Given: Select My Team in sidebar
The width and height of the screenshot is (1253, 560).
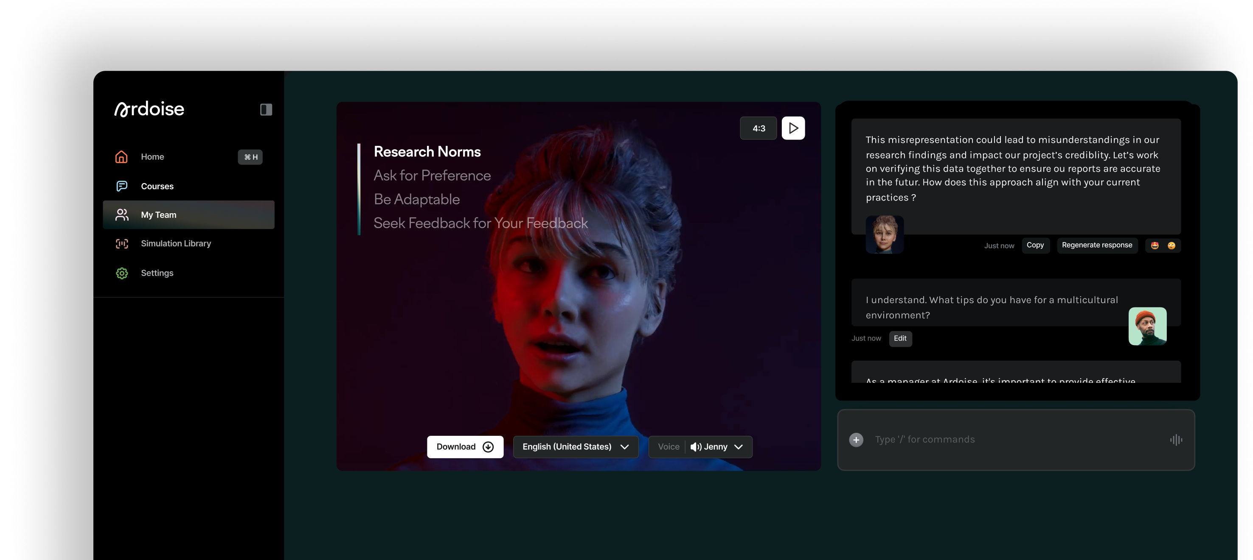Looking at the screenshot, I should 189,215.
